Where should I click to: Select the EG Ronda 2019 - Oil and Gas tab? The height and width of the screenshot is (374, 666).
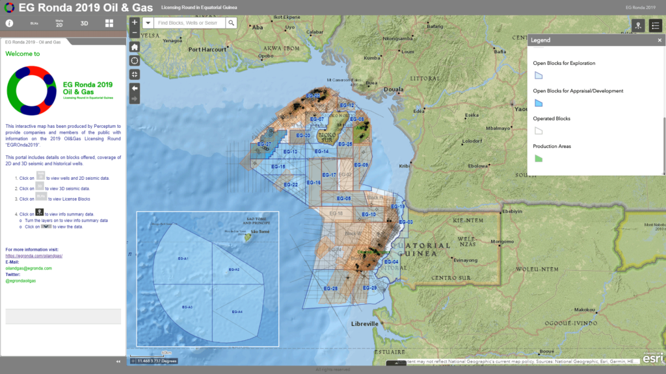tap(33, 42)
